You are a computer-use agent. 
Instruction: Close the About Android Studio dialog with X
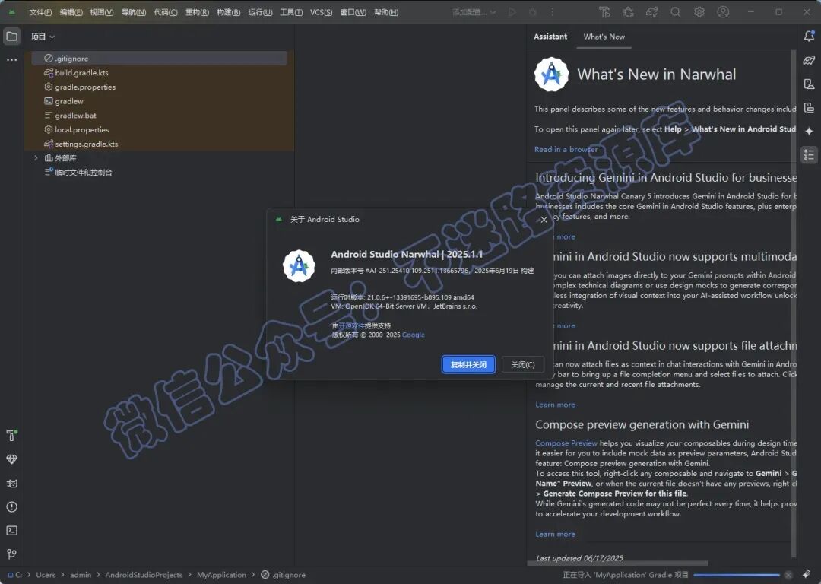tap(544, 220)
